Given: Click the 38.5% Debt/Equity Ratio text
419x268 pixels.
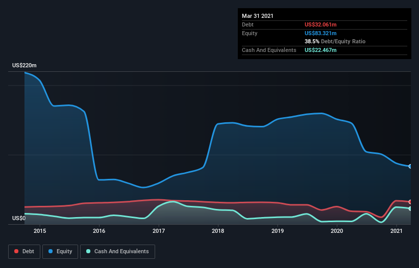Looking at the screenshot, I should pyautogui.click(x=335, y=41).
